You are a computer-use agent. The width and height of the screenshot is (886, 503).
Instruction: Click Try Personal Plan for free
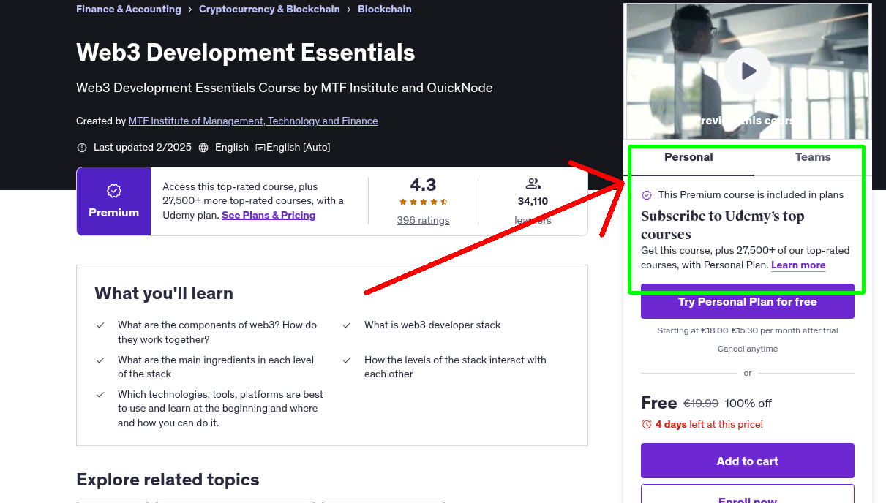point(748,301)
